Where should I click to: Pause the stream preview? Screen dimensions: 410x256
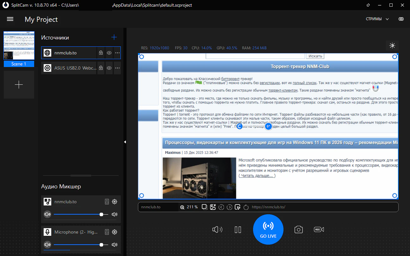click(x=238, y=230)
